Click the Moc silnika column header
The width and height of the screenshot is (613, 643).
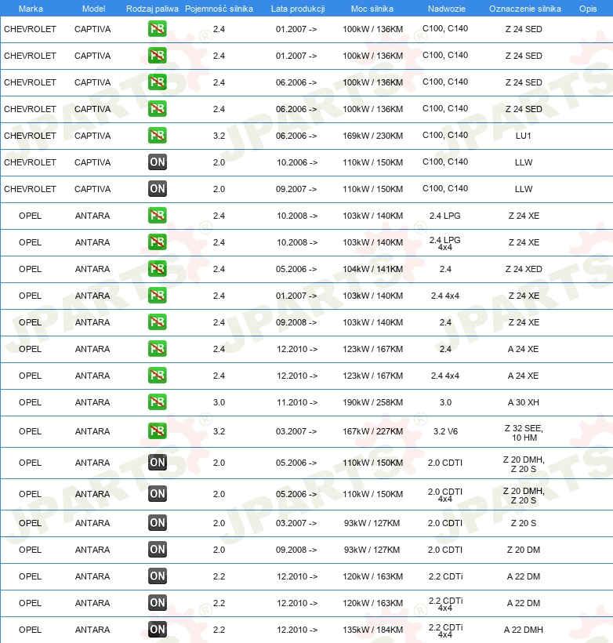tap(372, 9)
